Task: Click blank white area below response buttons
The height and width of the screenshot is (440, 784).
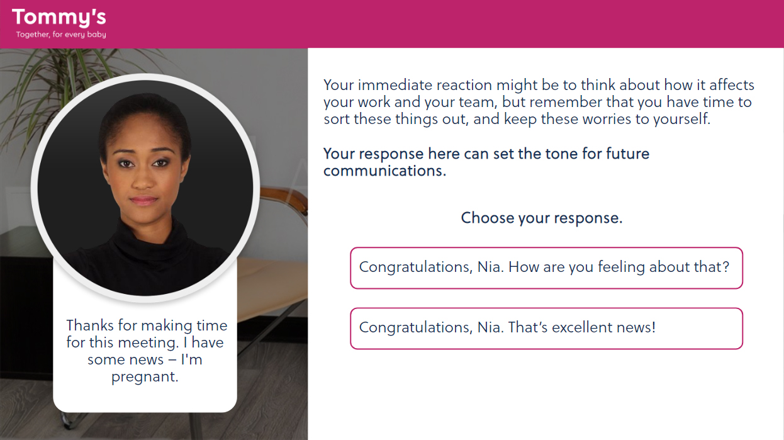Action: coord(546,397)
